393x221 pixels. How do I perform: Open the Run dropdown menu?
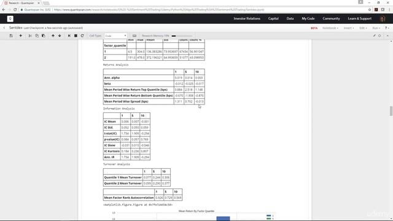click(376, 28)
